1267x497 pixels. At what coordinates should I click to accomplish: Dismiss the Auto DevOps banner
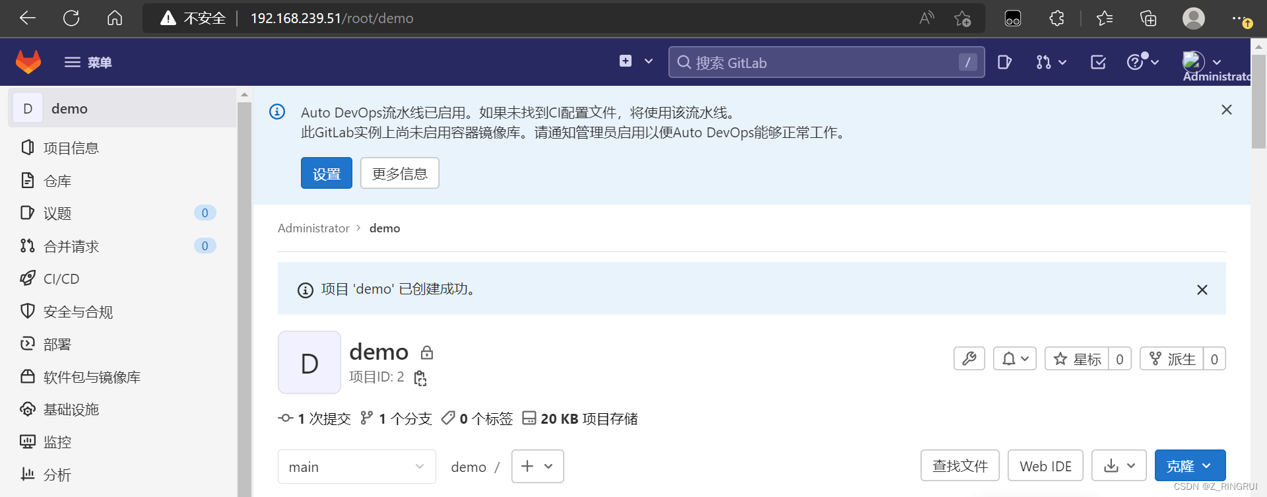click(1227, 110)
